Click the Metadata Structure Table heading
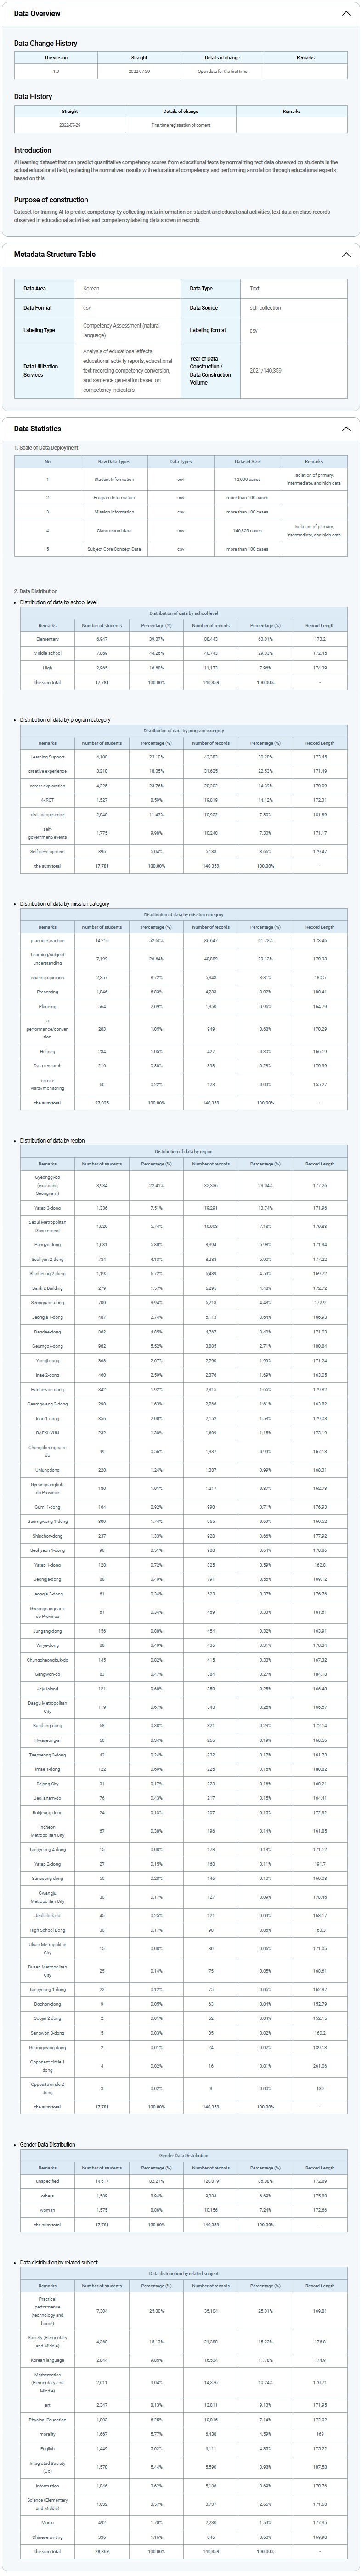The image size is (362, 2576). click(x=55, y=254)
